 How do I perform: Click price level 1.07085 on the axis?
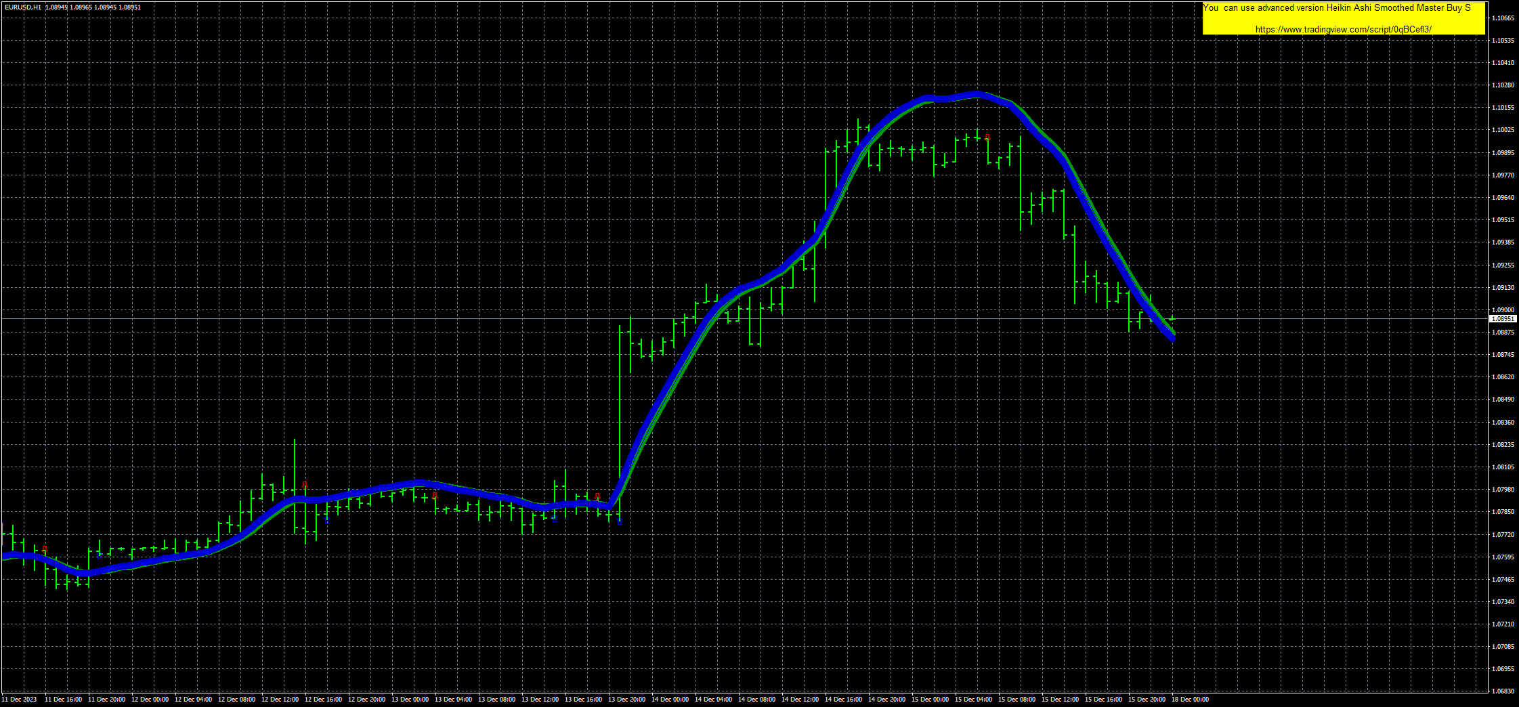click(x=1503, y=647)
